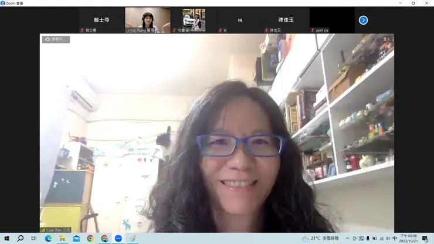Open the paint brush app in the taskbar
The width and height of the screenshot is (434, 244).
pyautogui.click(x=133, y=239)
